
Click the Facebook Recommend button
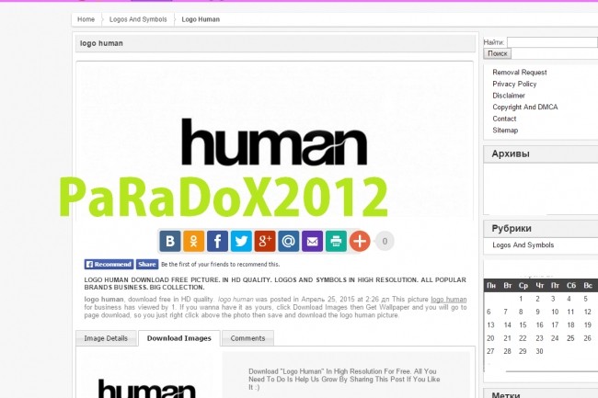point(109,265)
